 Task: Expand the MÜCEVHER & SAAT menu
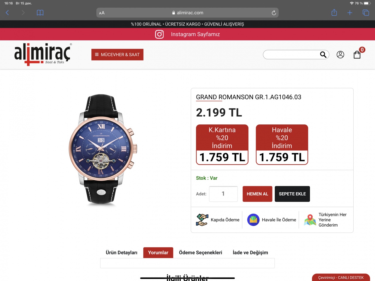(x=117, y=54)
